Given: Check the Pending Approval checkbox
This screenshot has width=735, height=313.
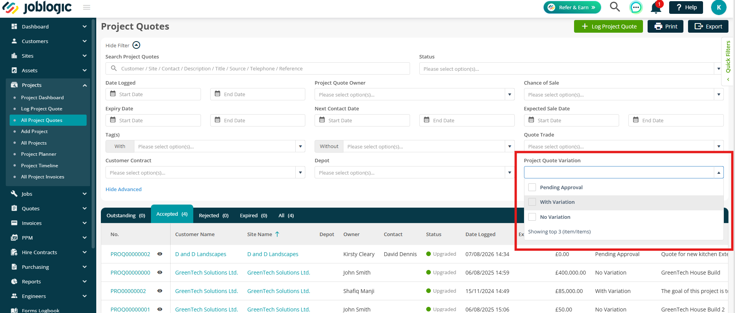Looking at the screenshot, I should coord(532,187).
